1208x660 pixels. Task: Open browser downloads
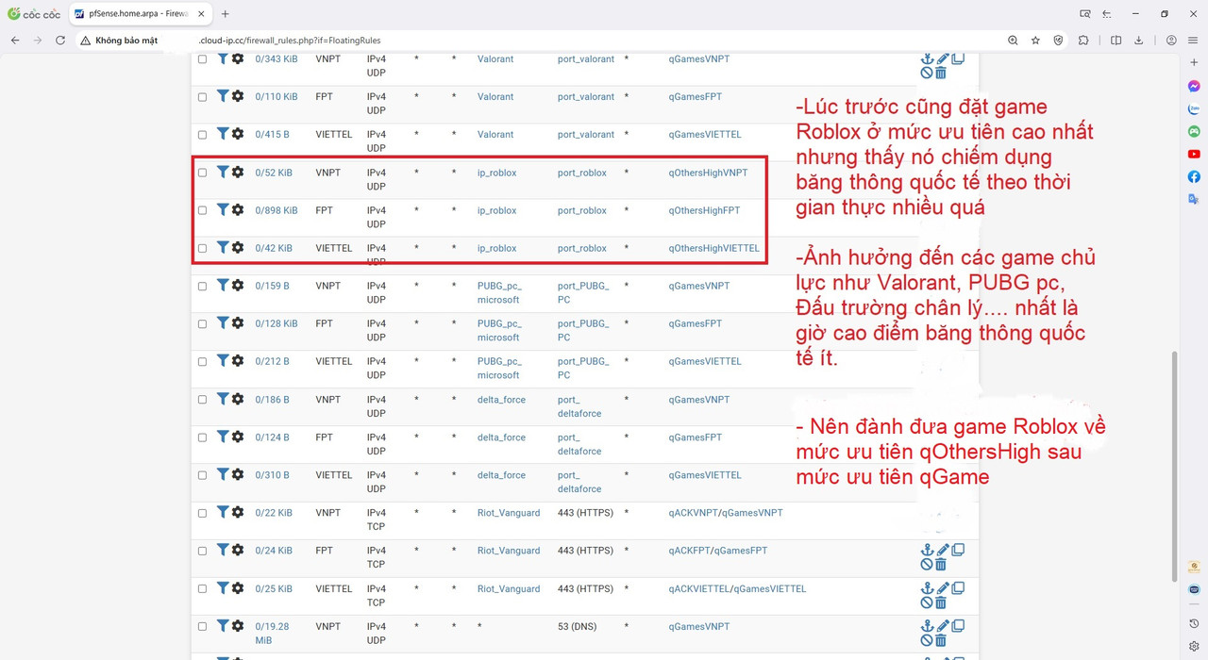[1138, 41]
